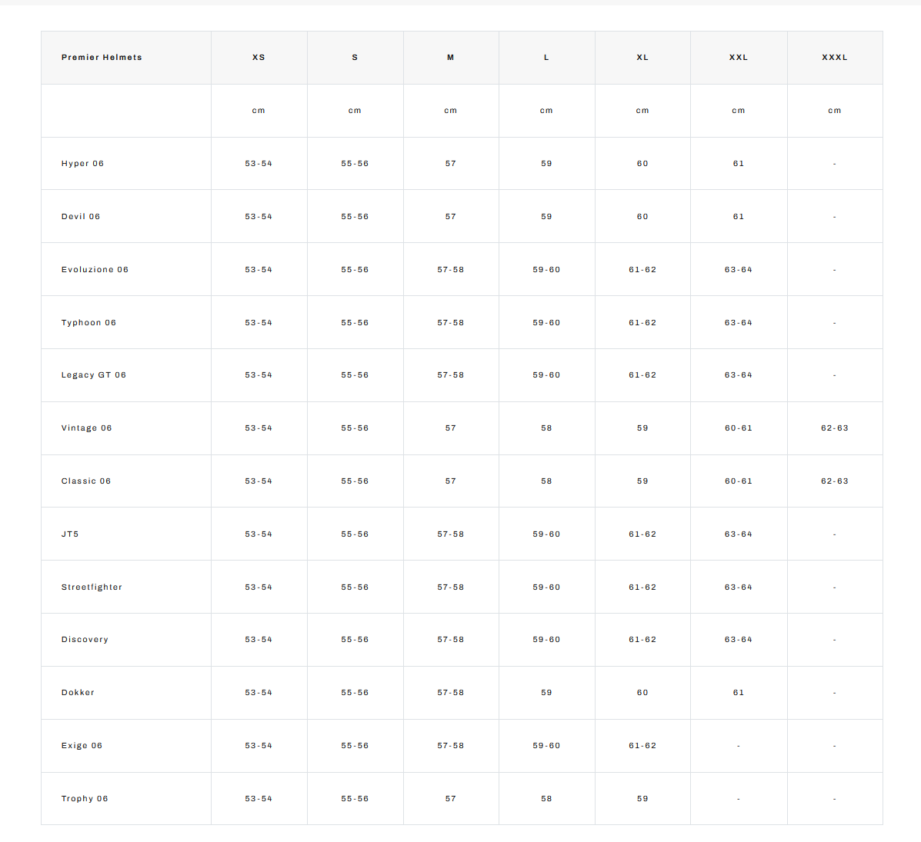Click Dokker M value 57-58
The height and width of the screenshot is (842, 921).
451,692
